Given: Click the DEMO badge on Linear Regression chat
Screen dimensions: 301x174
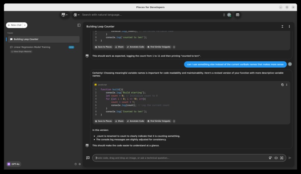Looking at the screenshot, I should pos(71,47).
